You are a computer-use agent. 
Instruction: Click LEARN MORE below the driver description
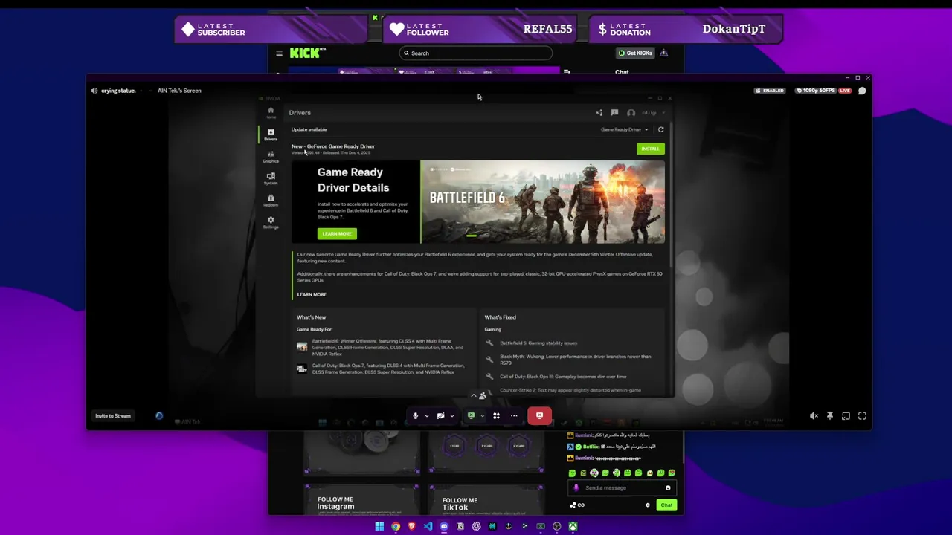tap(312, 294)
